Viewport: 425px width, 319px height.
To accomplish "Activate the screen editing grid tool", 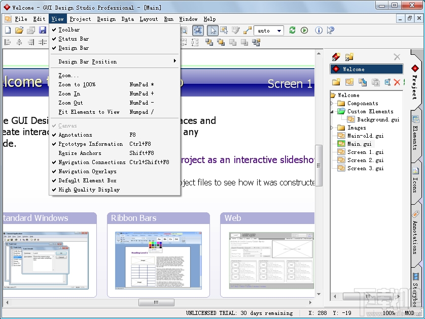I will click(199, 30).
